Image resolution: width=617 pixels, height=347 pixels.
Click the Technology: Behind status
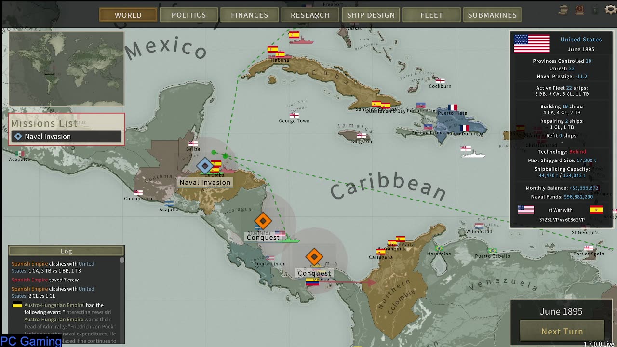578,152
